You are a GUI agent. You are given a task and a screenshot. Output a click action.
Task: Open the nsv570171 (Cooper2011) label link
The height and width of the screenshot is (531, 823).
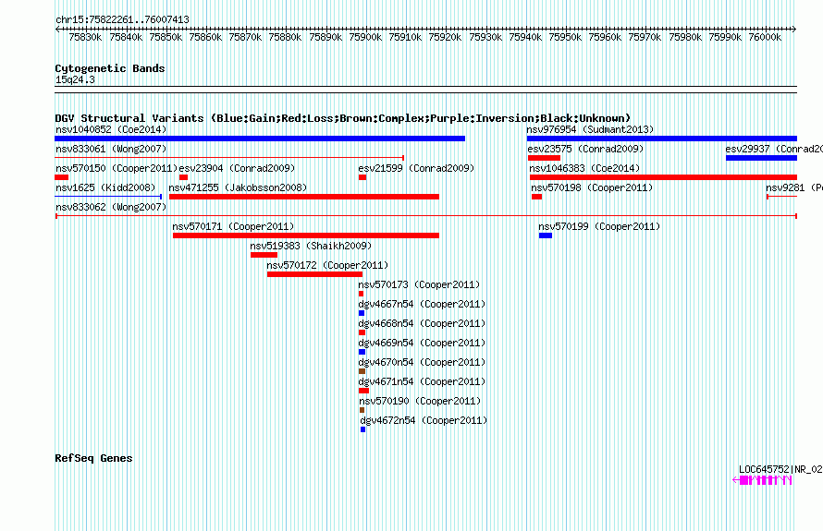click(233, 226)
